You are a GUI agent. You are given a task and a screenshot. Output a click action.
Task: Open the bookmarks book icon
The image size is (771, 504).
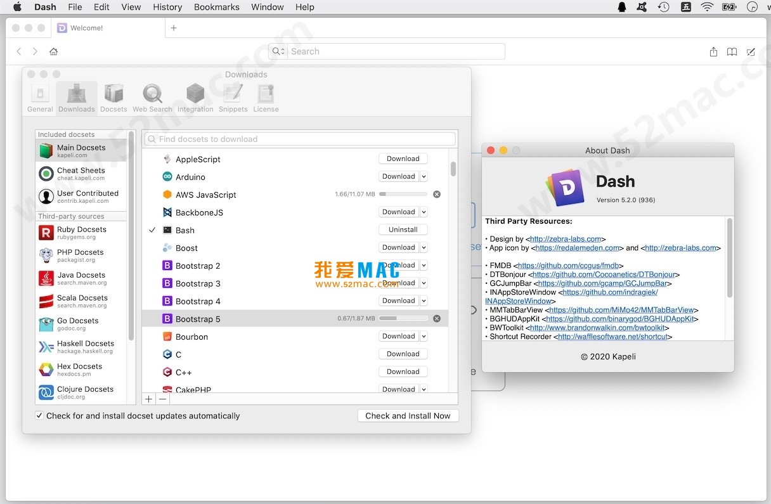pos(732,51)
